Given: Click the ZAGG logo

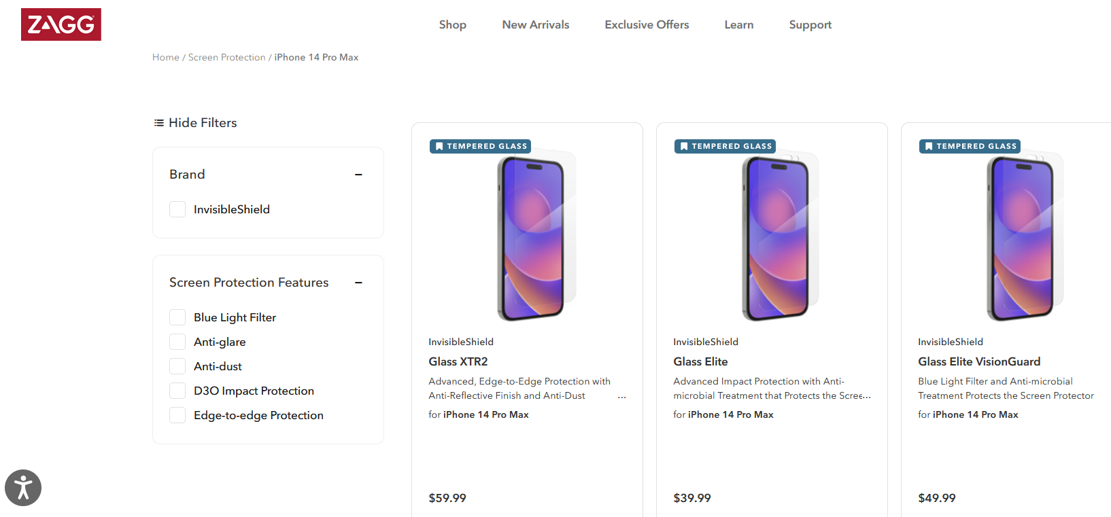Looking at the screenshot, I should coord(61,24).
